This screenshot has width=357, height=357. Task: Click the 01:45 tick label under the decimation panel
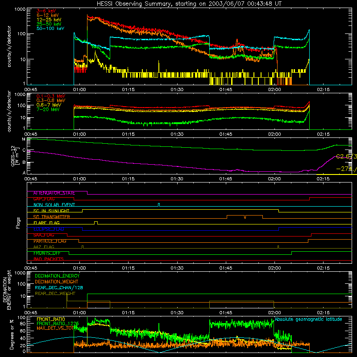click(226, 313)
